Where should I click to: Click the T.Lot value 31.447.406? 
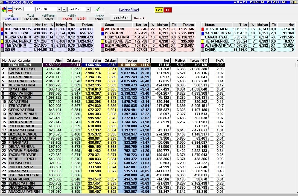coord(31,19)
